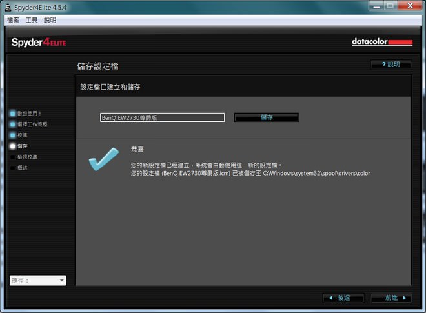Open the 說明 menu in menu bar
Viewport: 426px width, 313px height.
(x=50, y=20)
